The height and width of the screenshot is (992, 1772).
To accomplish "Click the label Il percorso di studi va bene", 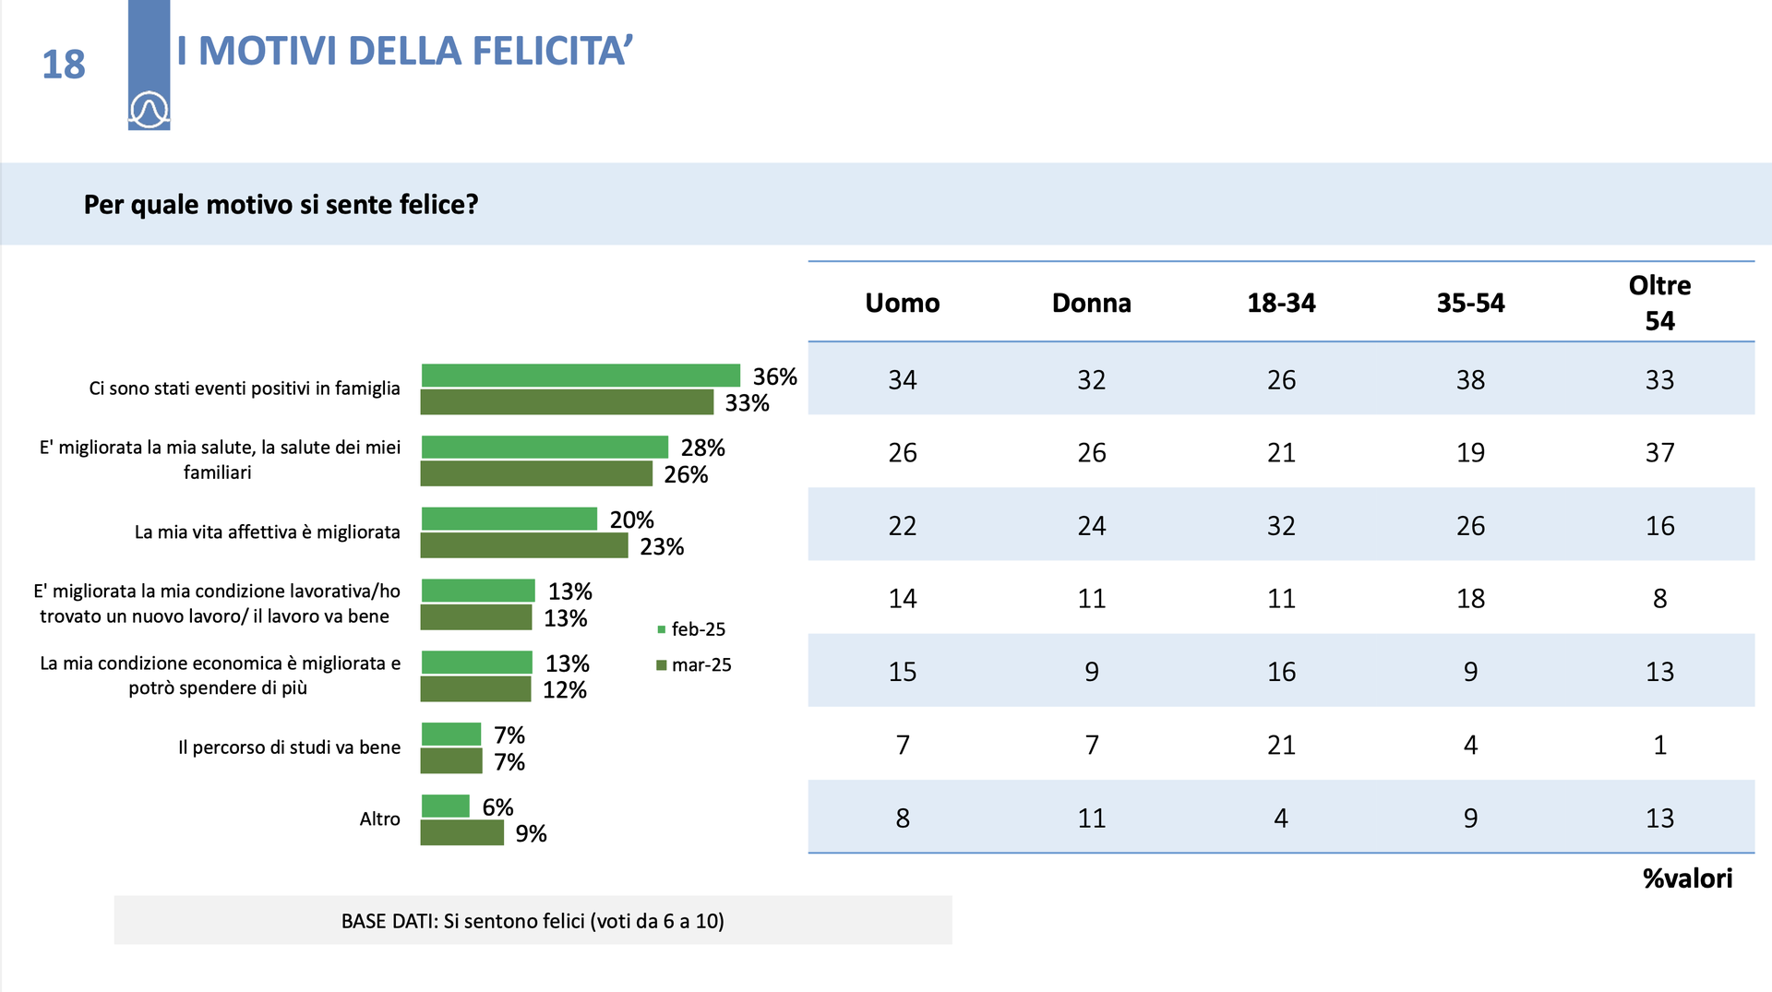I will coord(289,747).
